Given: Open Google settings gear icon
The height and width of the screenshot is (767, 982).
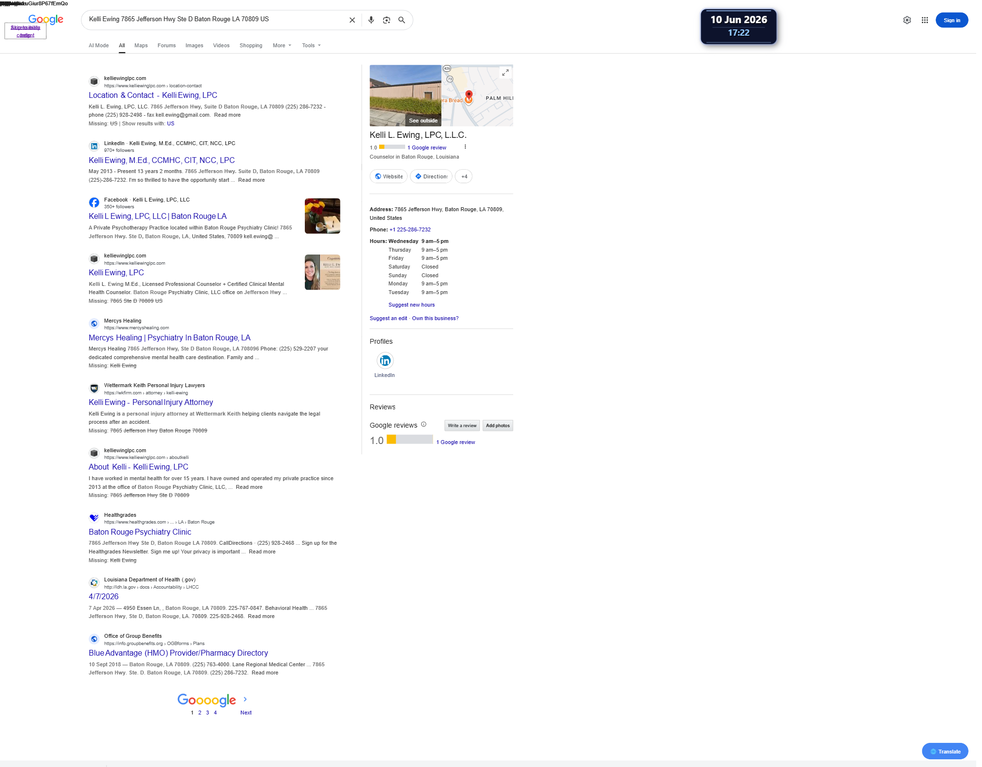Looking at the screenshot, I should tap(907, 20).
